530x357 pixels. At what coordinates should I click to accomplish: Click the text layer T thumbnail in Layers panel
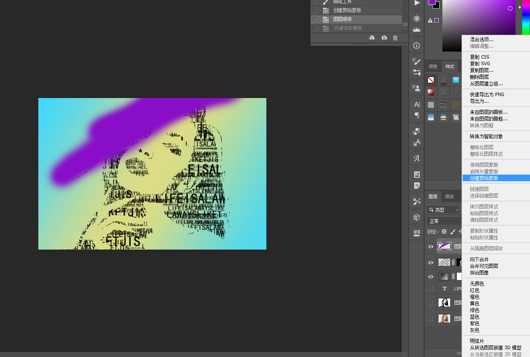[444, 288]
